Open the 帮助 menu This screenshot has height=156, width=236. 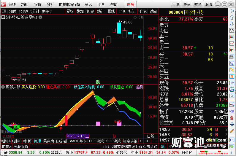(x=114, y=4)
